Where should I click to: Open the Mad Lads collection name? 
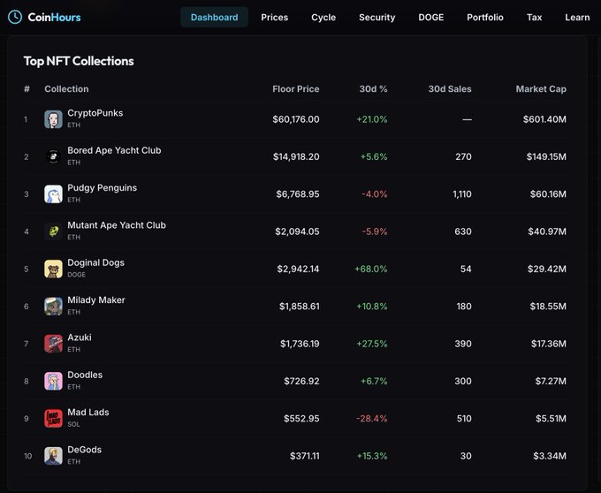[88, 413]
